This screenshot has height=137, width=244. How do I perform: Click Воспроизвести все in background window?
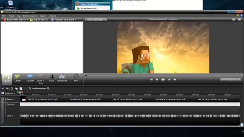click(88, 8)
